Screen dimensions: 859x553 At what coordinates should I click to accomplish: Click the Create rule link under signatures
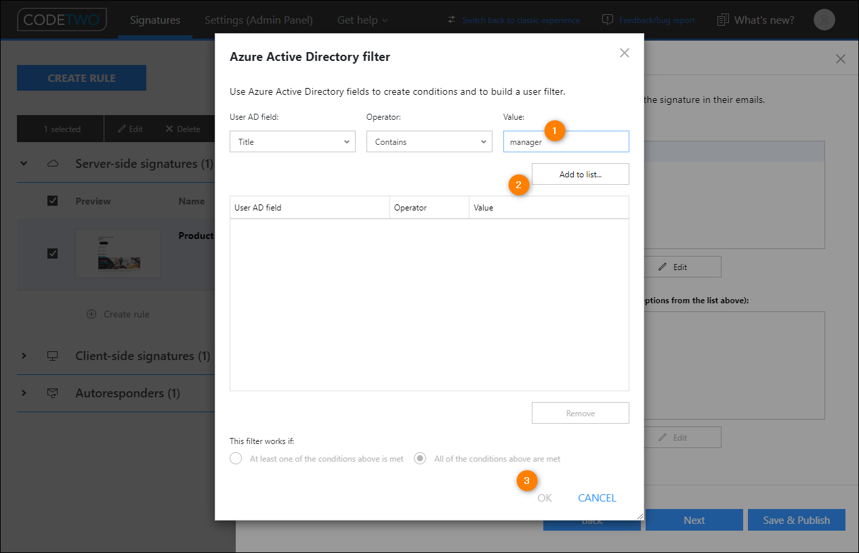[127, 314]
